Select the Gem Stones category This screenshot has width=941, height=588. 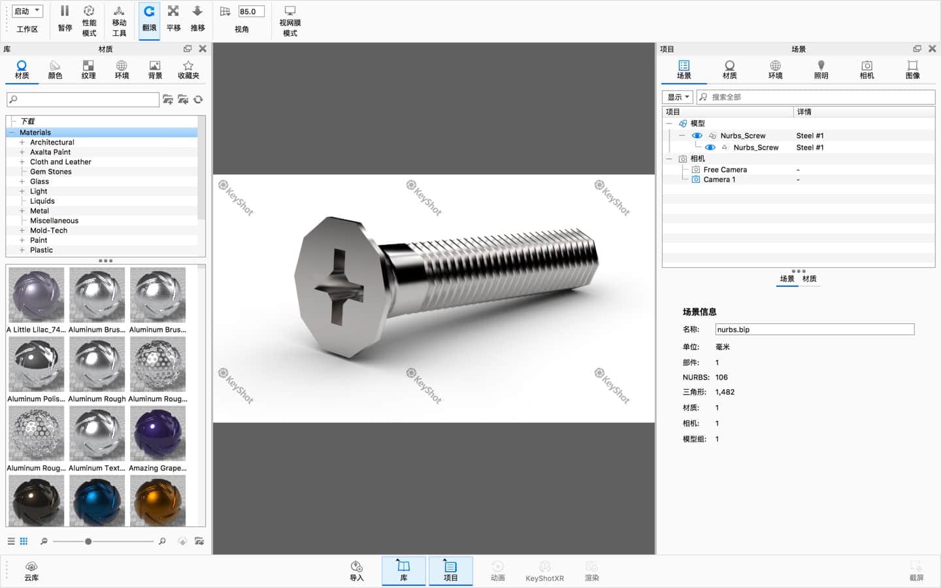[x=50, y=172]
